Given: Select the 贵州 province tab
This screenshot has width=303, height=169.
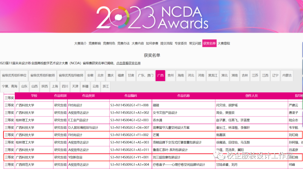Looking at the screenshot, I should pos(171,75).
